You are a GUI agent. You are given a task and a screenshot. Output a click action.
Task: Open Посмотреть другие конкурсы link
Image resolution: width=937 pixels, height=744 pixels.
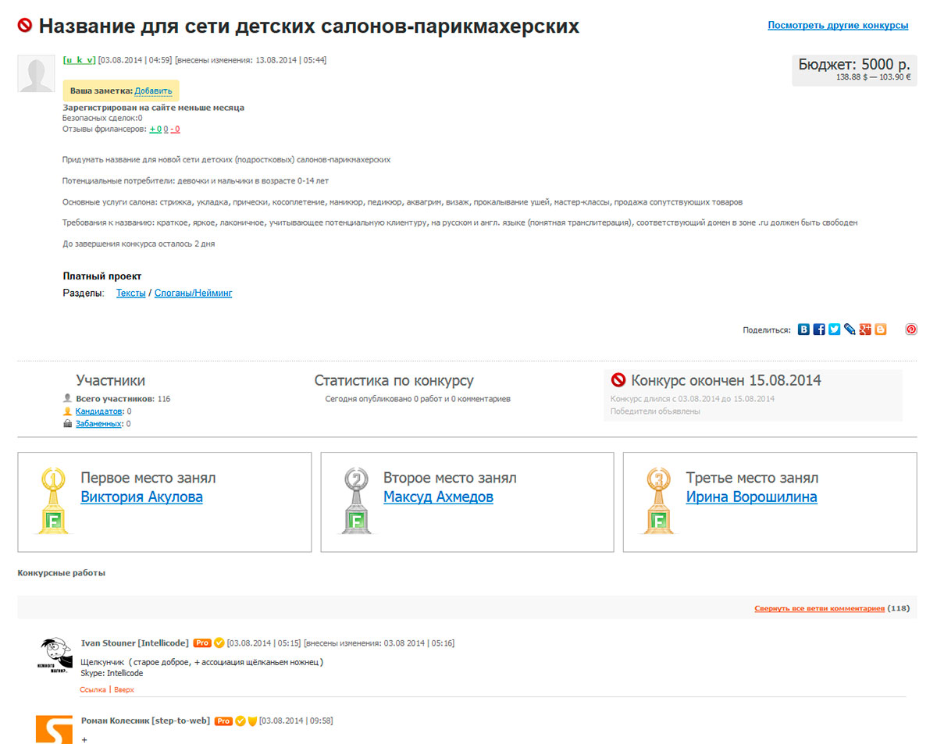(838, 25)
